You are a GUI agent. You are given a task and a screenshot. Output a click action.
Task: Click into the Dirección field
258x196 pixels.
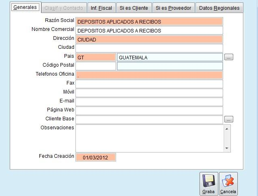click(149, 39)
